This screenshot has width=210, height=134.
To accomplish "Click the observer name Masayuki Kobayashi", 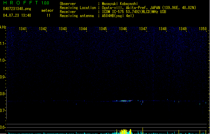I will click(120, 4).
